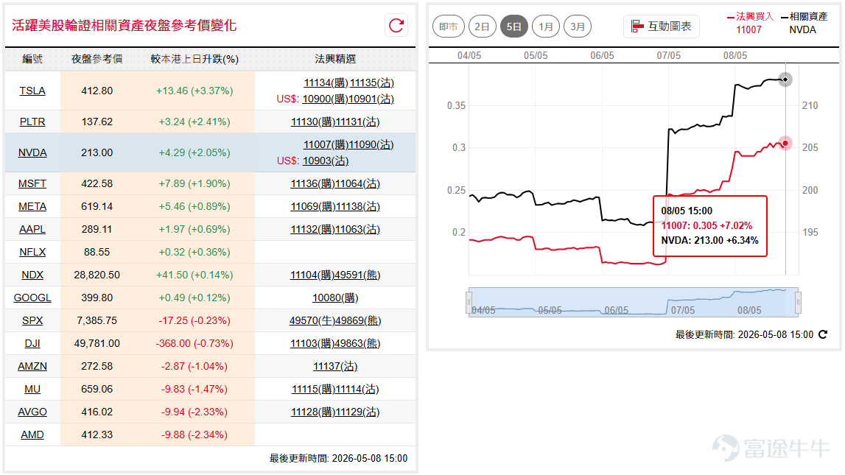Click the red 11007 data point marker
This screenshot has width=845, height=475.
click(785, 144)
